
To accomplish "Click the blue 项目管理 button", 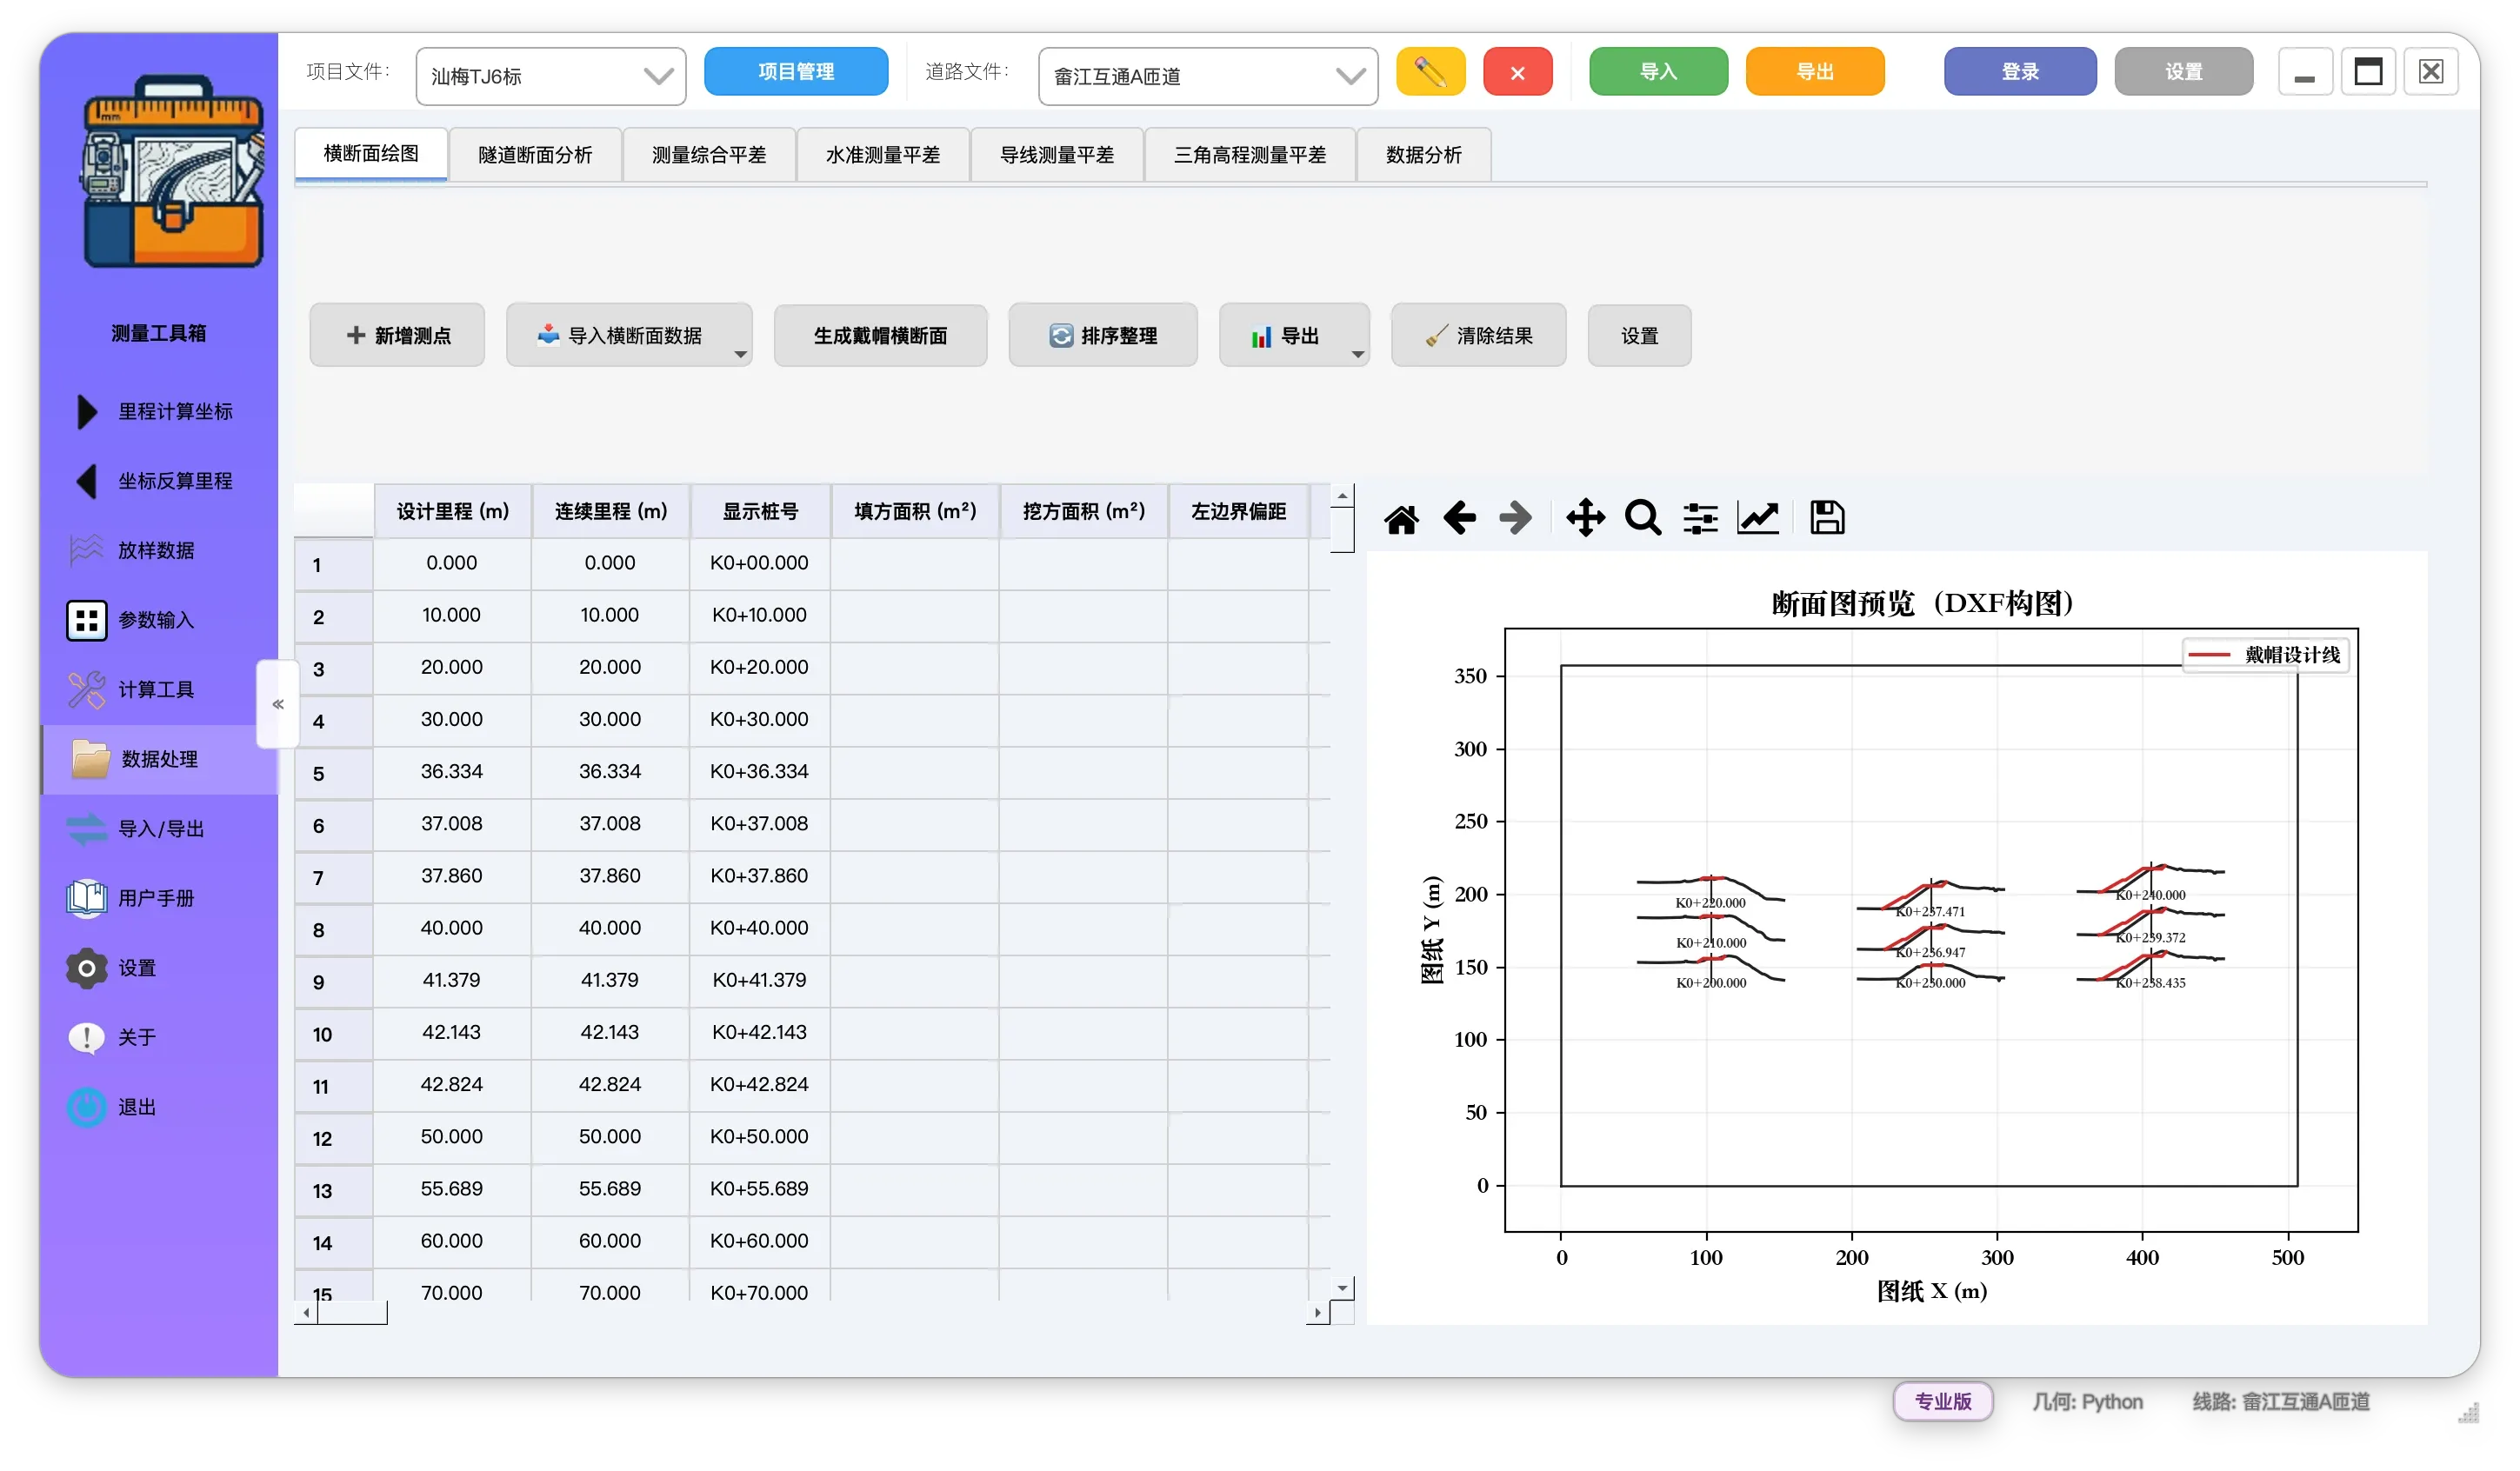I will [796, 72].
